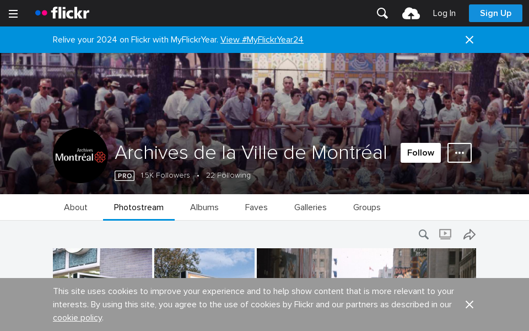Click the Flickr logo
This screenshot has height=331, width=529.
[x=62, y=13]
